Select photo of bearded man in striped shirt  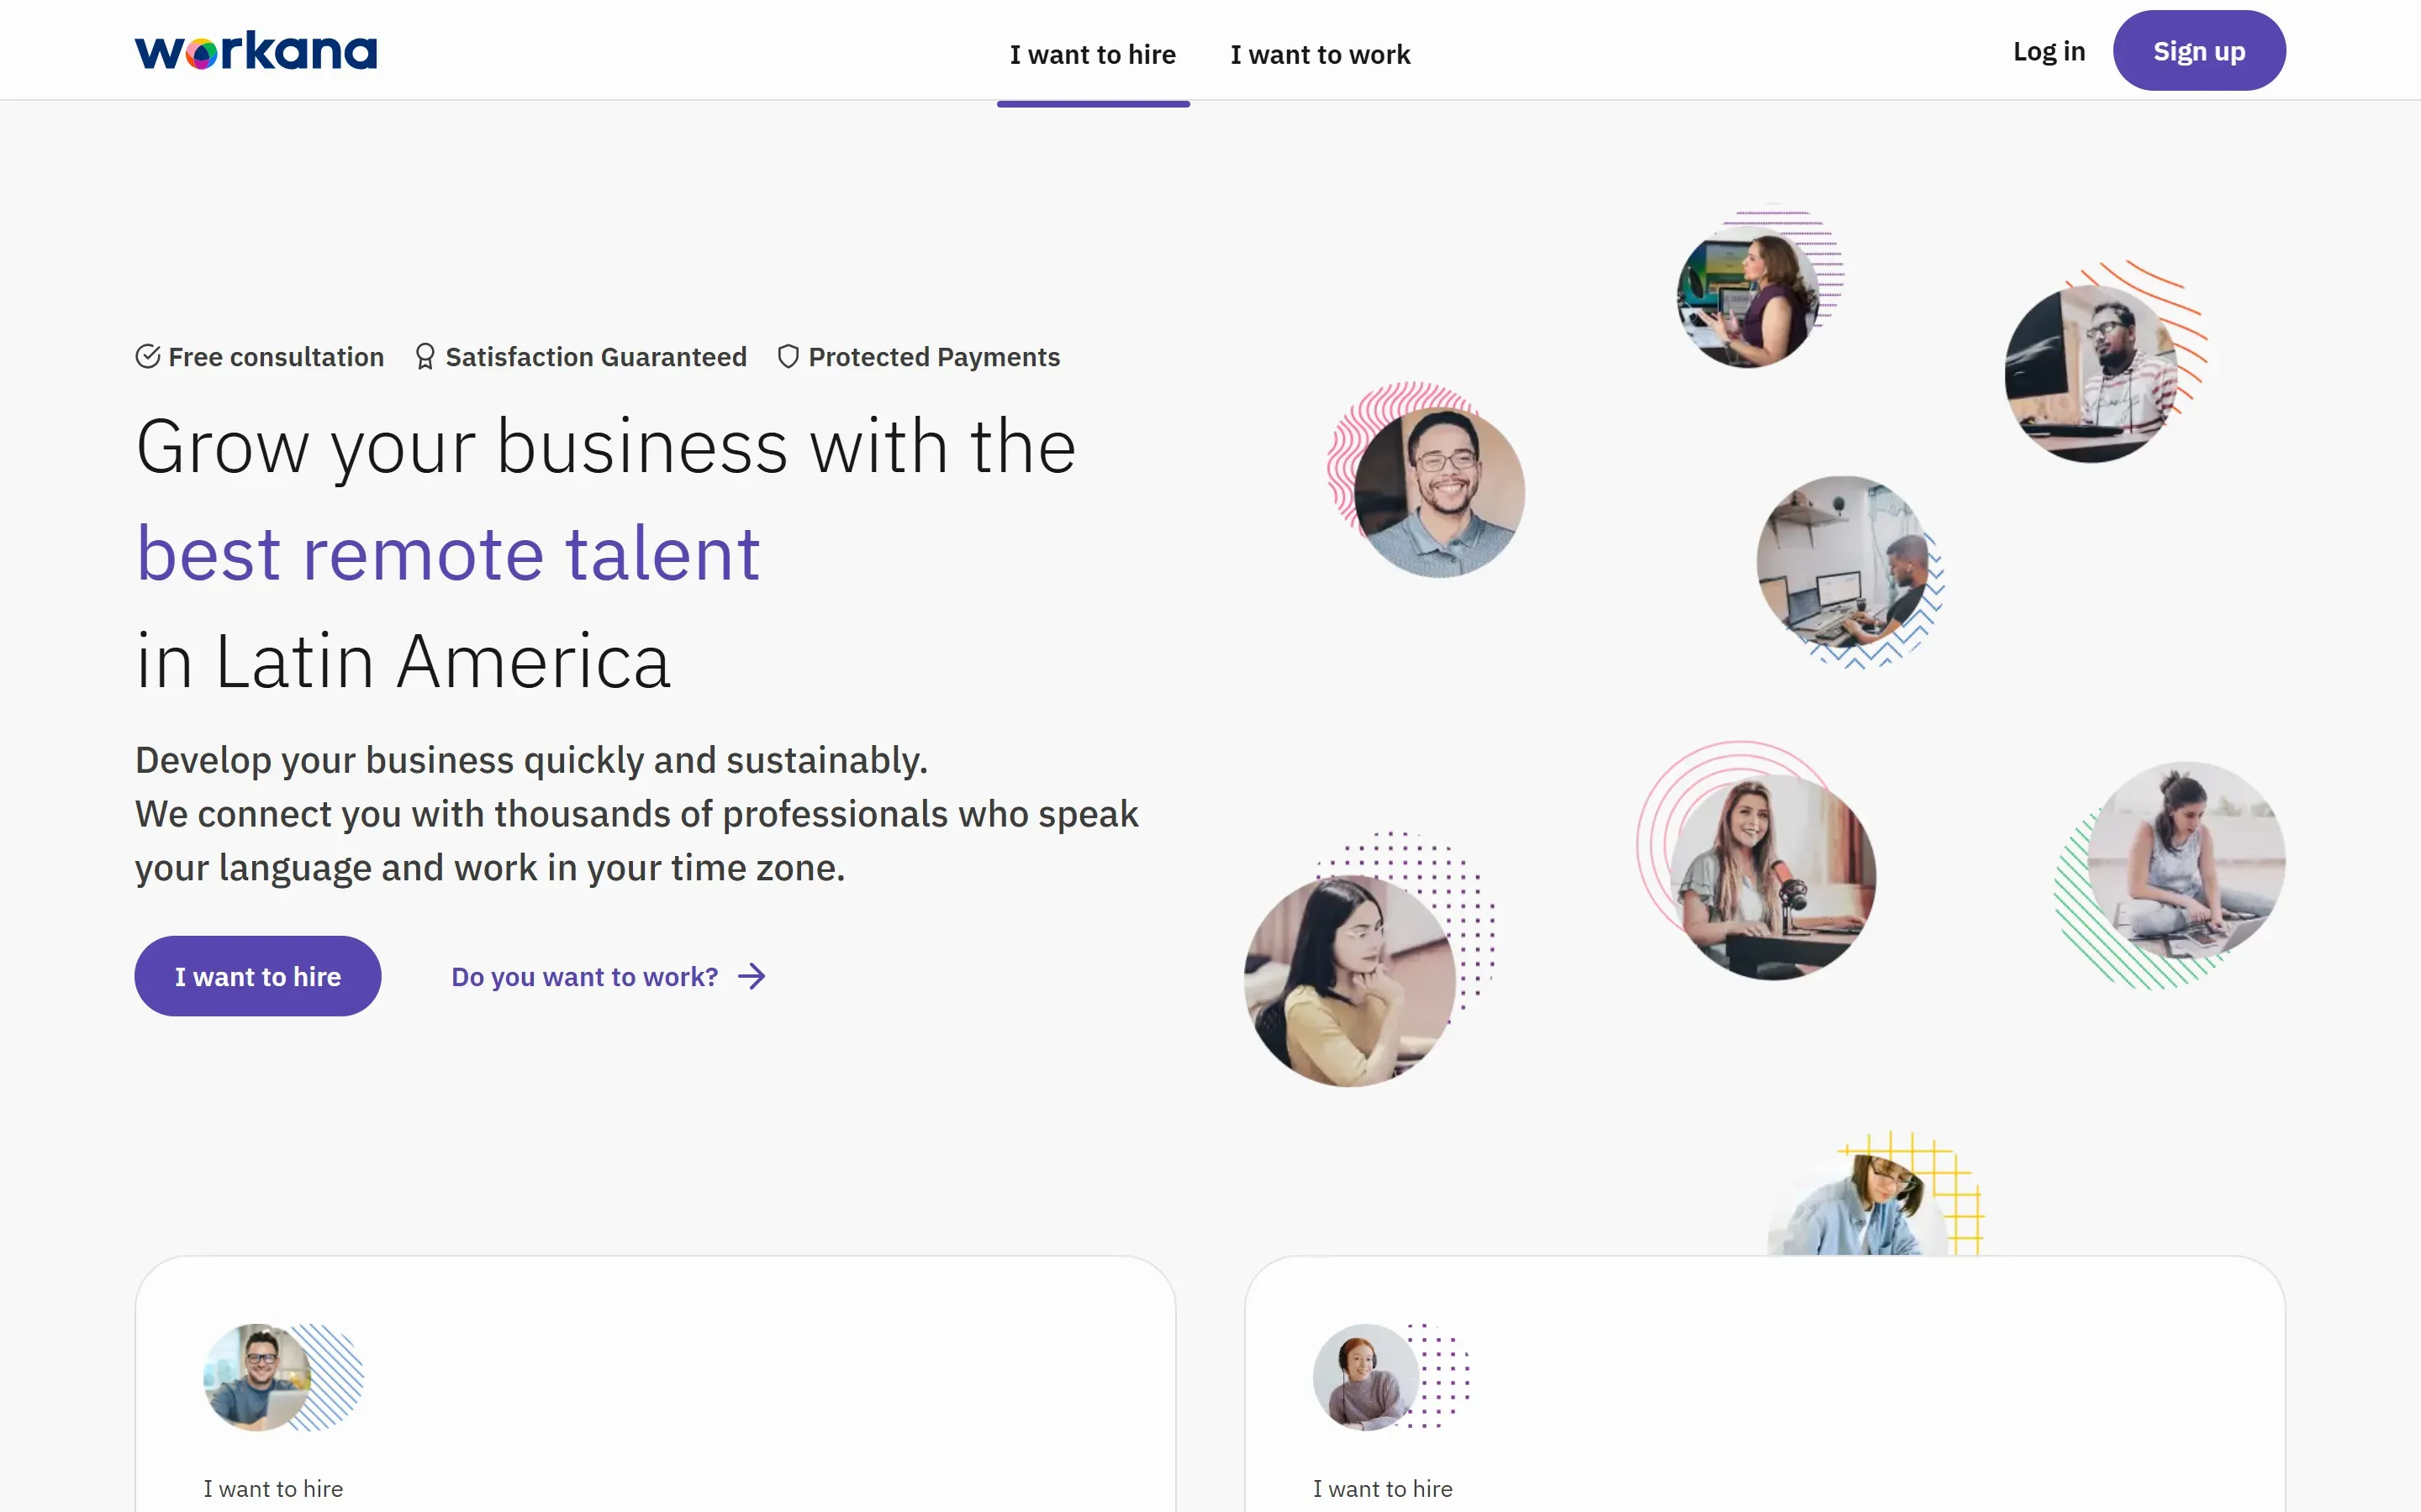coord(2091,374)
